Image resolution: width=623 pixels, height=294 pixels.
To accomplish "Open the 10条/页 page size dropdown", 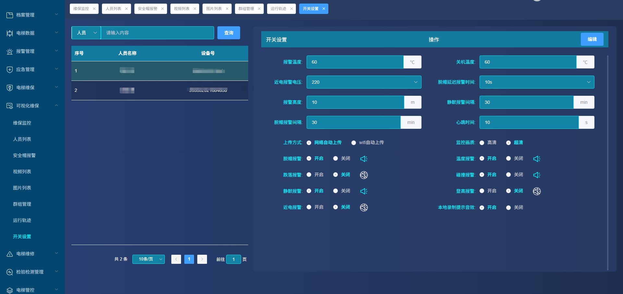I will pyautogui.click(x=148, y=259).
